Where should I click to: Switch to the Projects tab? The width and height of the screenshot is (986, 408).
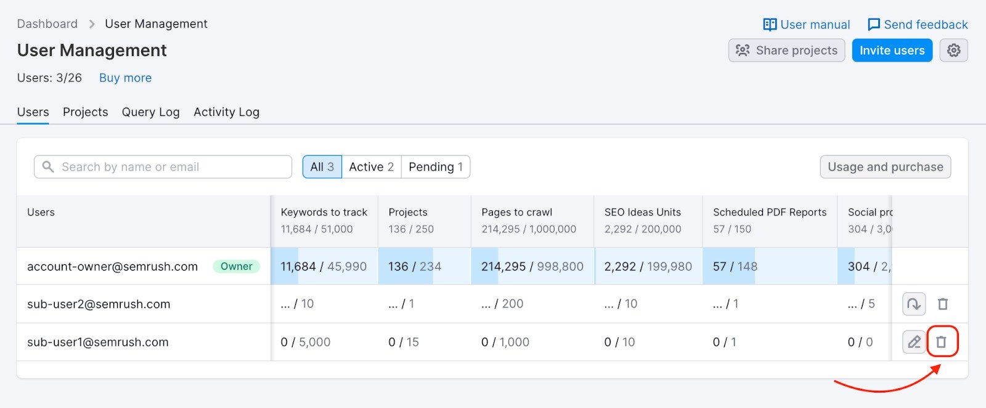85,112
